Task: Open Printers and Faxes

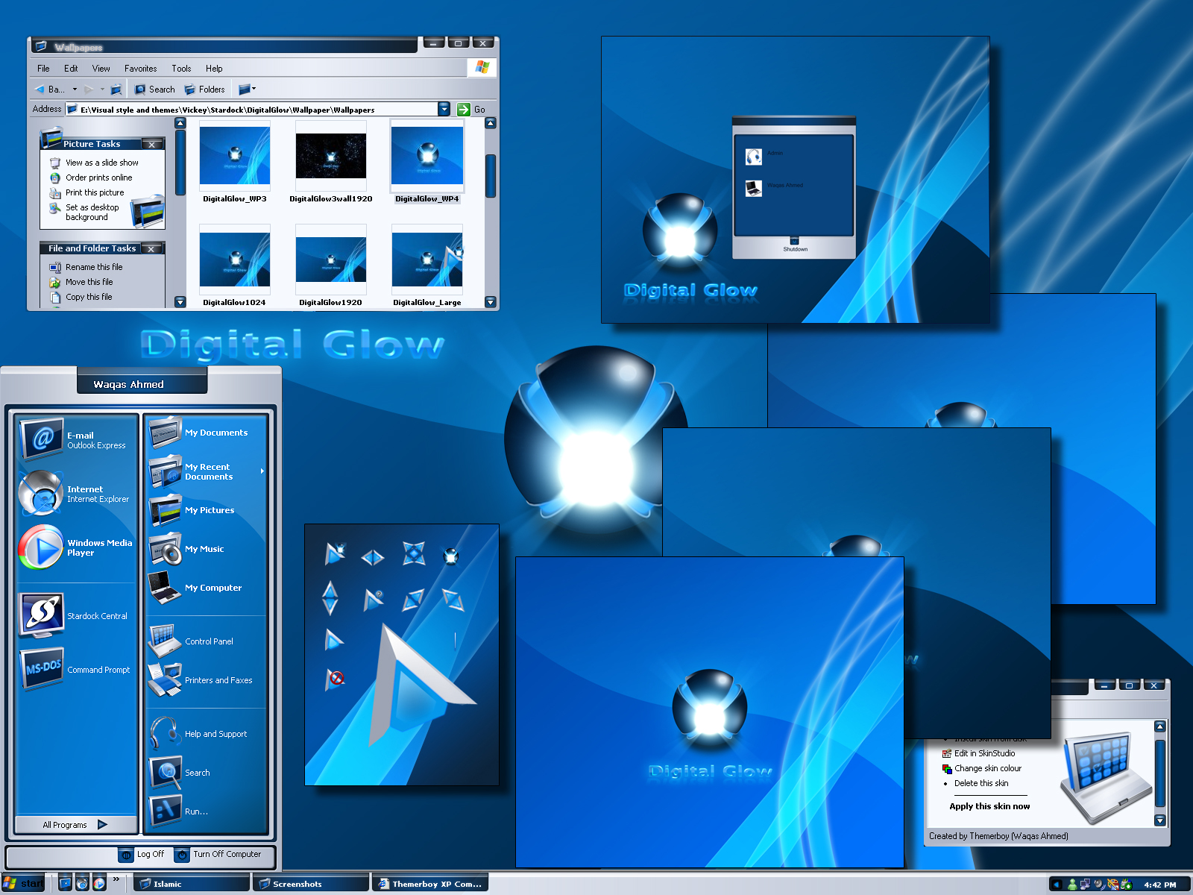Action: point(206,680)
